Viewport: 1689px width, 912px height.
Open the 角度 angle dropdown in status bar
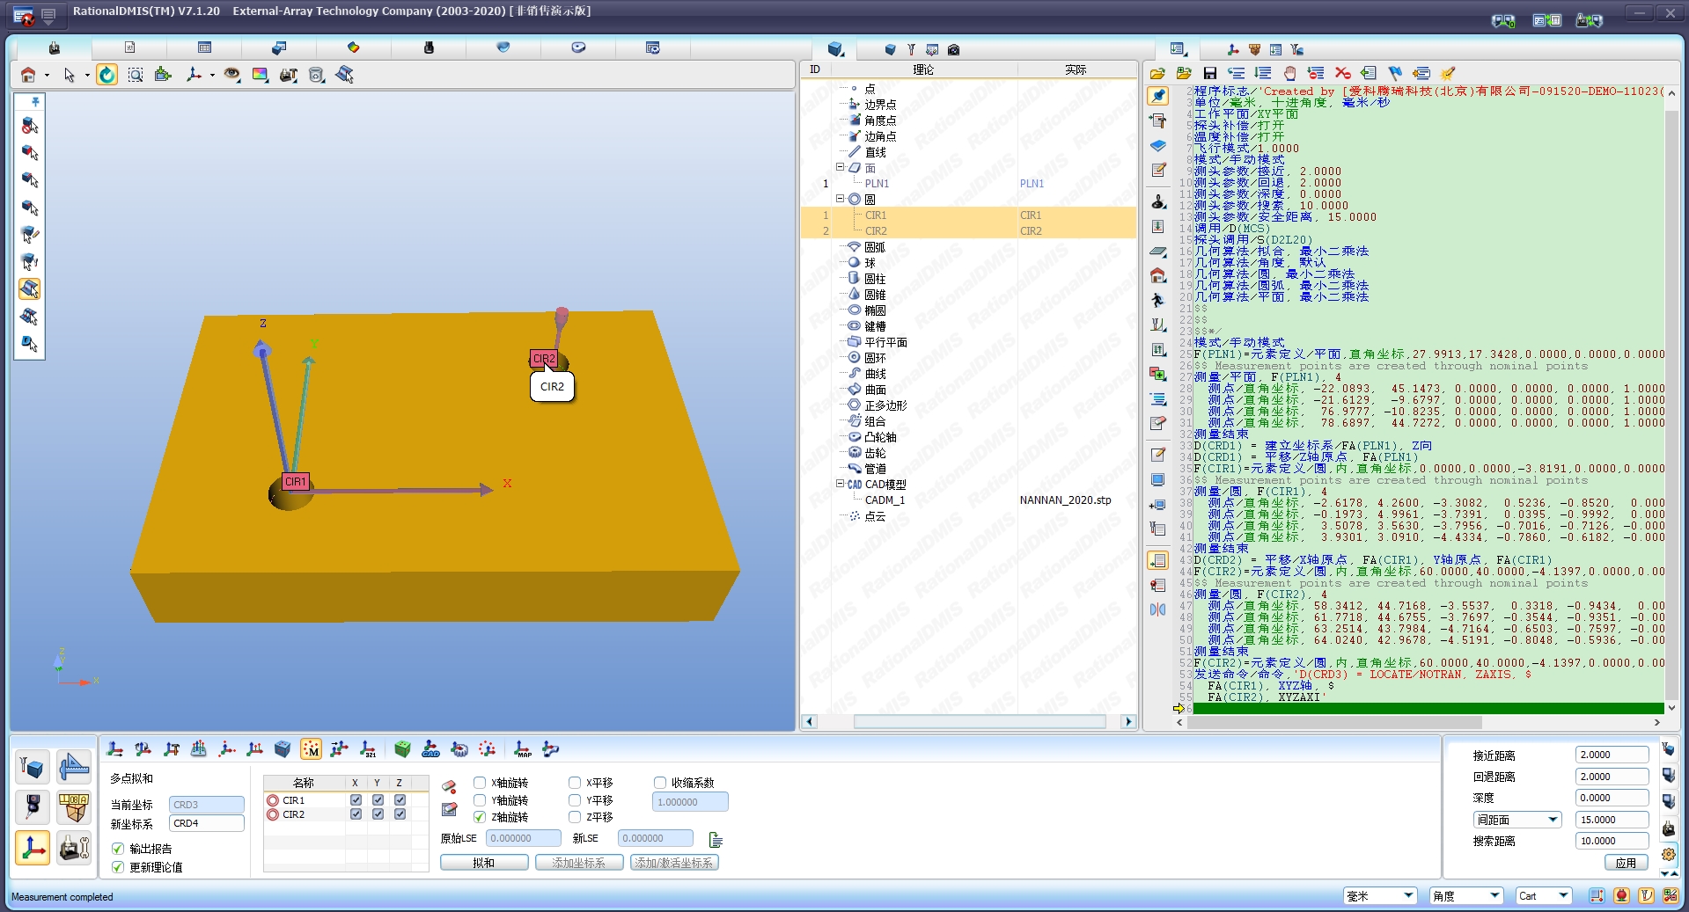pos(1466,896)
